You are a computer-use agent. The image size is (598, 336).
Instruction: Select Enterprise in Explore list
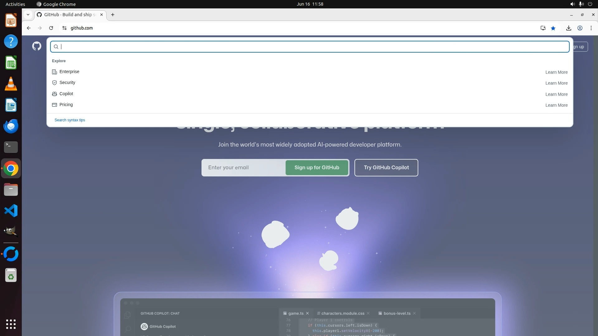(69, 72)
